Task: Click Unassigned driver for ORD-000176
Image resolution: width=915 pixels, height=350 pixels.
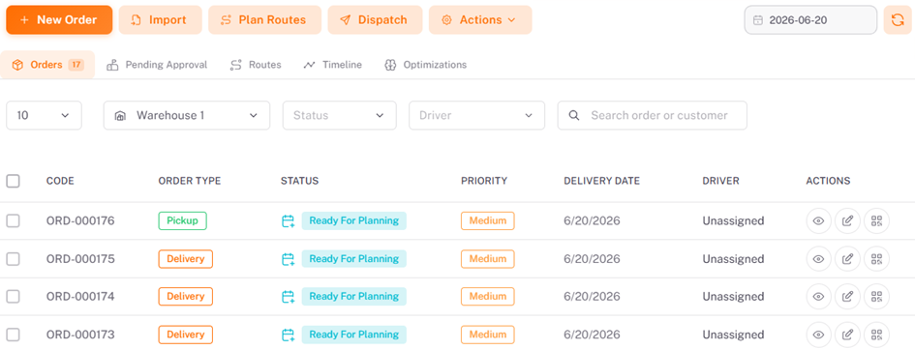Action: pyautogui.click(x=733, y=221)
